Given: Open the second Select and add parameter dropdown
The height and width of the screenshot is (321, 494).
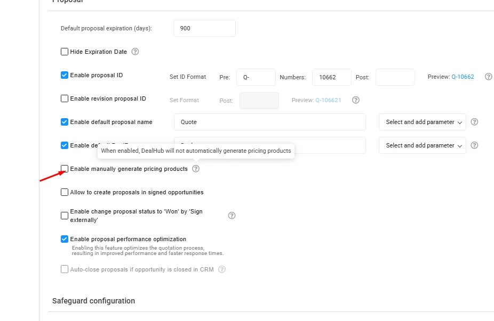Looking at the screenshot, I should pos(423,145).
